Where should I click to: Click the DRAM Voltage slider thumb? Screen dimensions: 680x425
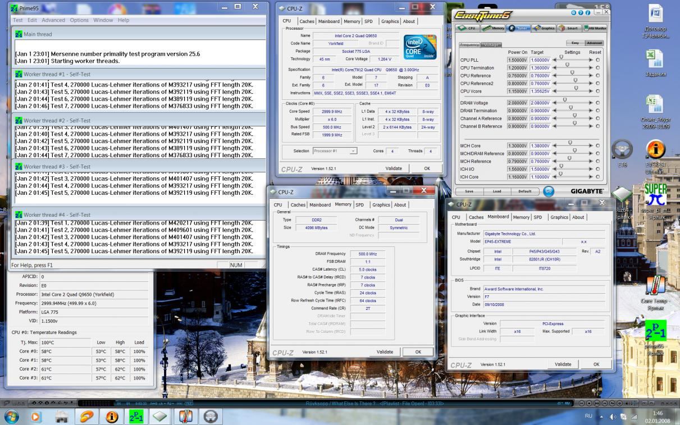tap(565, 100)
